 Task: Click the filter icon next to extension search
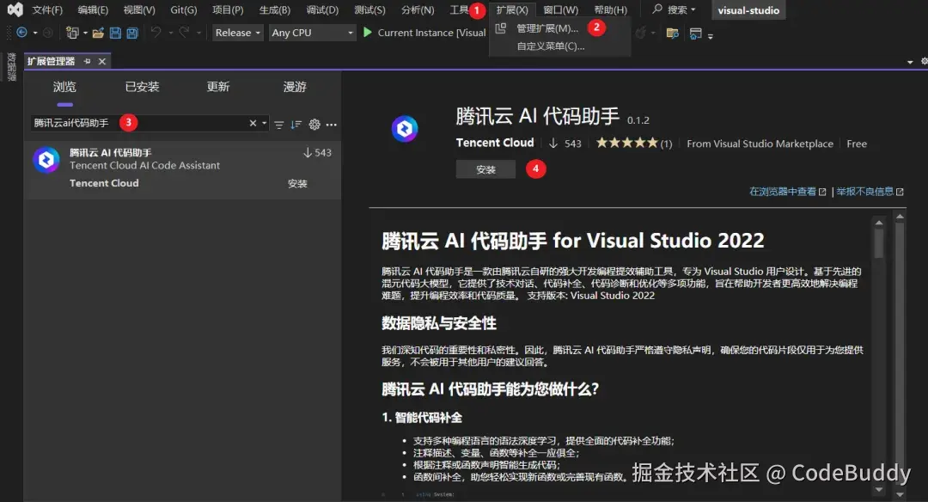278,124
